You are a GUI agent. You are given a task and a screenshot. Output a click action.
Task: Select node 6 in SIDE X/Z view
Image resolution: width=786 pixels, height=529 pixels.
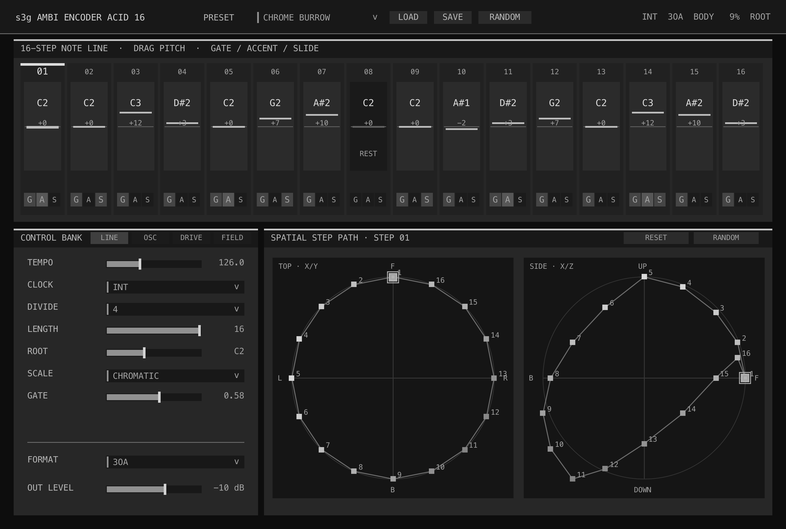(605, 307)
